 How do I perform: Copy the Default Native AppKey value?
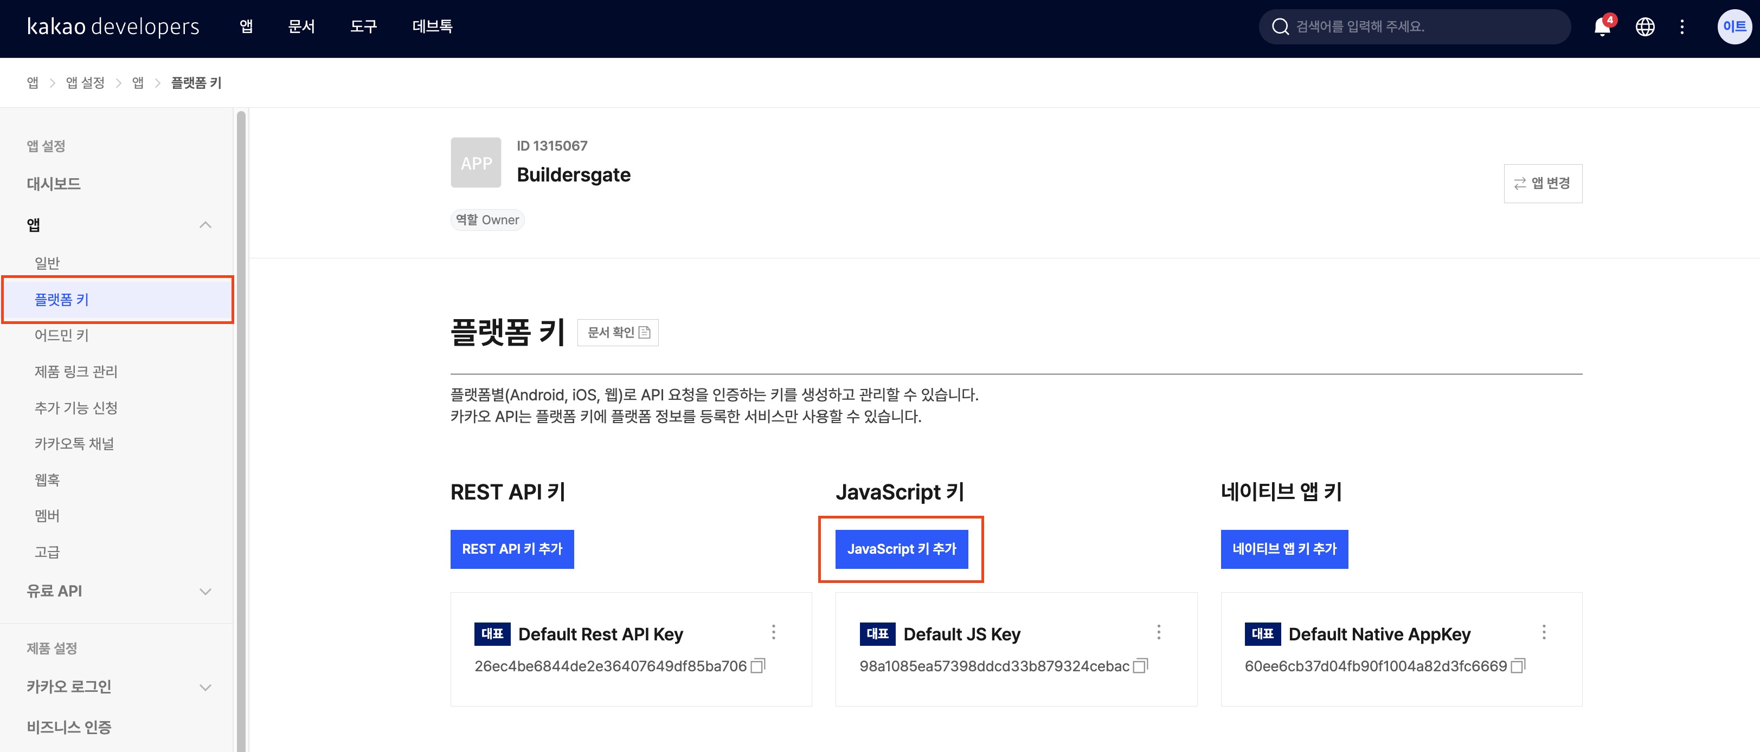click(1518, 665)
